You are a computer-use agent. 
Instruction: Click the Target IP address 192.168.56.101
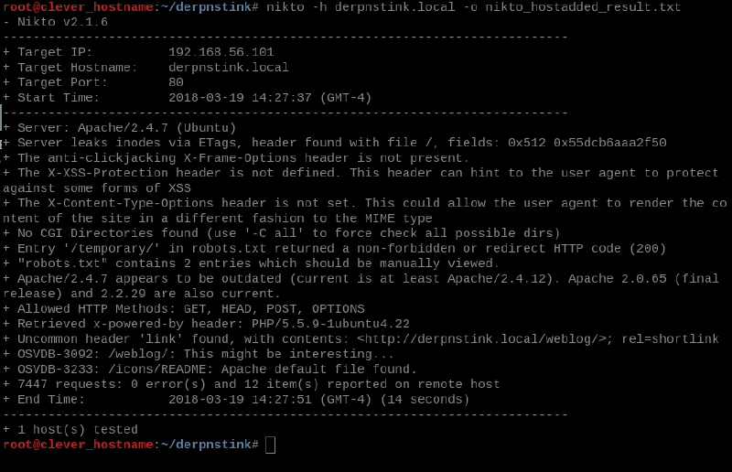coord(221,52)
